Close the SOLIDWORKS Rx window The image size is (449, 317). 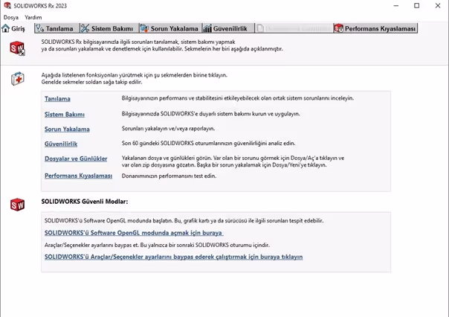[438, 5]
